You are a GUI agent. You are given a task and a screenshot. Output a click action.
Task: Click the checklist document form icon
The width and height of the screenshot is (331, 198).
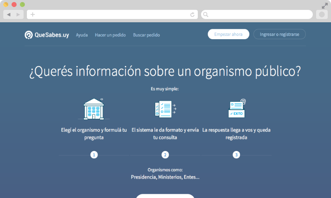pyautogui.click(x=165, y=109)
